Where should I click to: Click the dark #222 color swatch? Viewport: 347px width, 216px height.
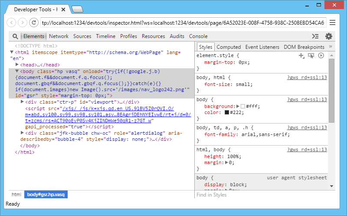226,112
